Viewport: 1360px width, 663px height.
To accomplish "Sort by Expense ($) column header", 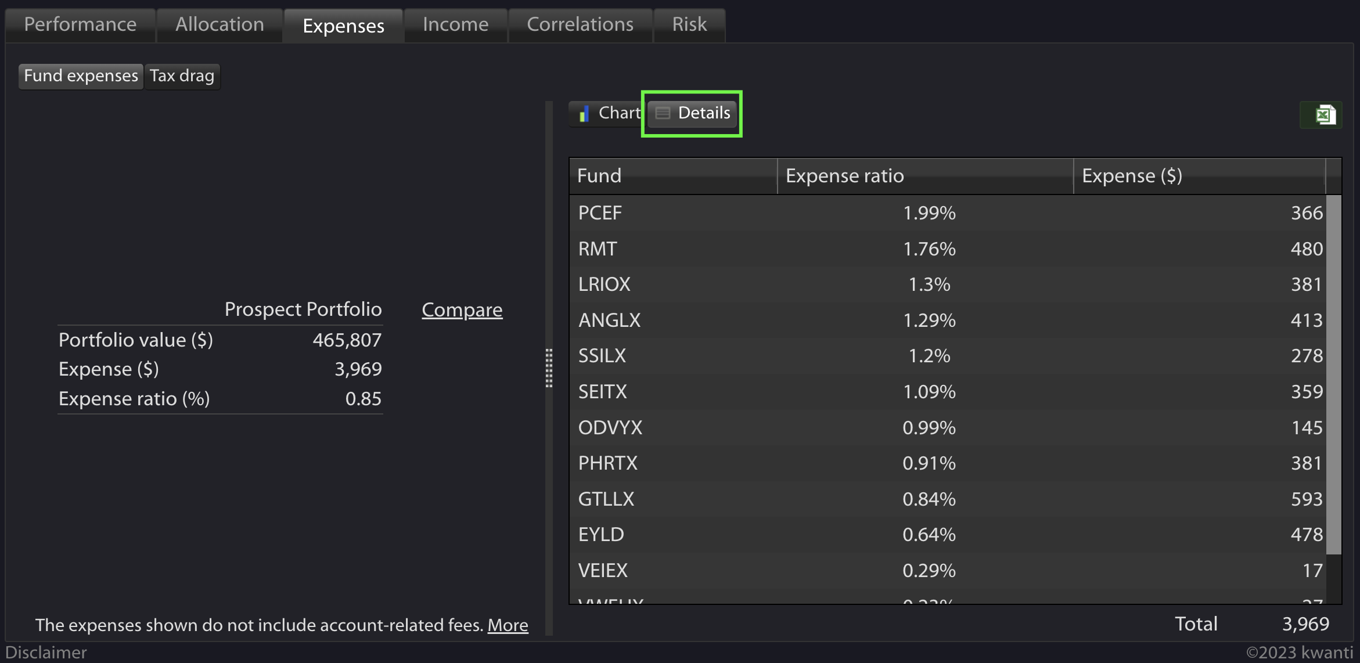I will click(x=1132, y=175).
